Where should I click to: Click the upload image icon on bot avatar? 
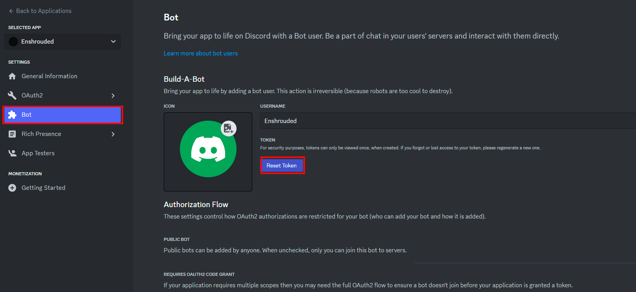pos(228,128)
